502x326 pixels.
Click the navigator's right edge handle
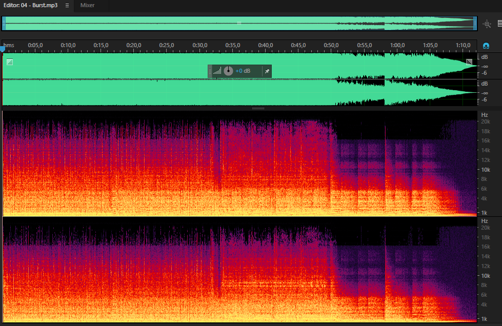point(475,24)
